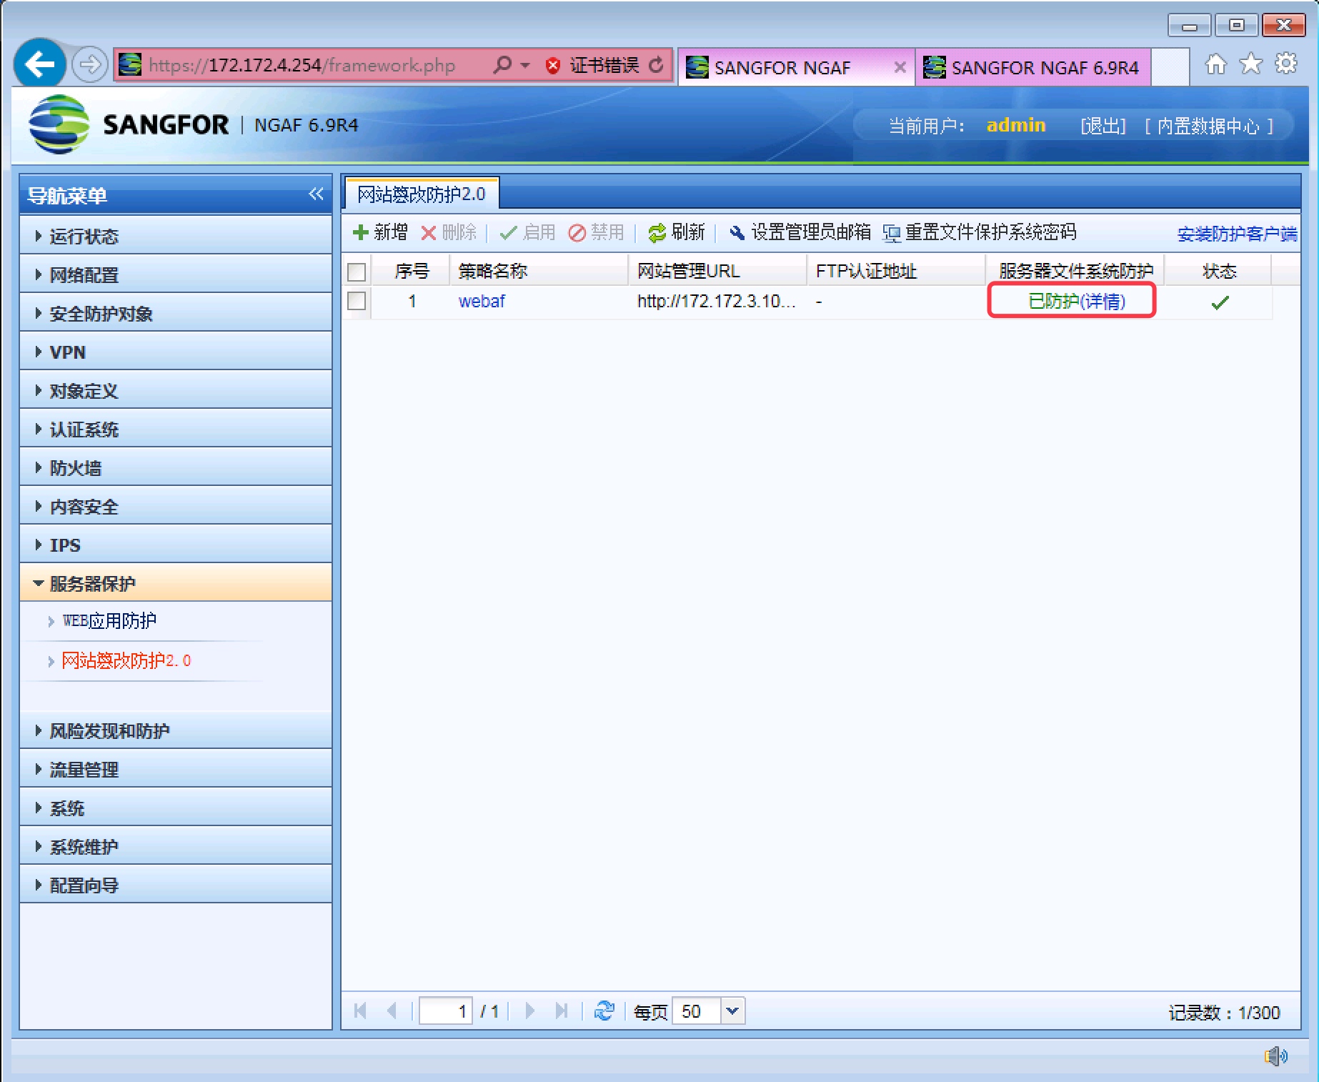Open 设置管理员邮箱 settings

800,232
